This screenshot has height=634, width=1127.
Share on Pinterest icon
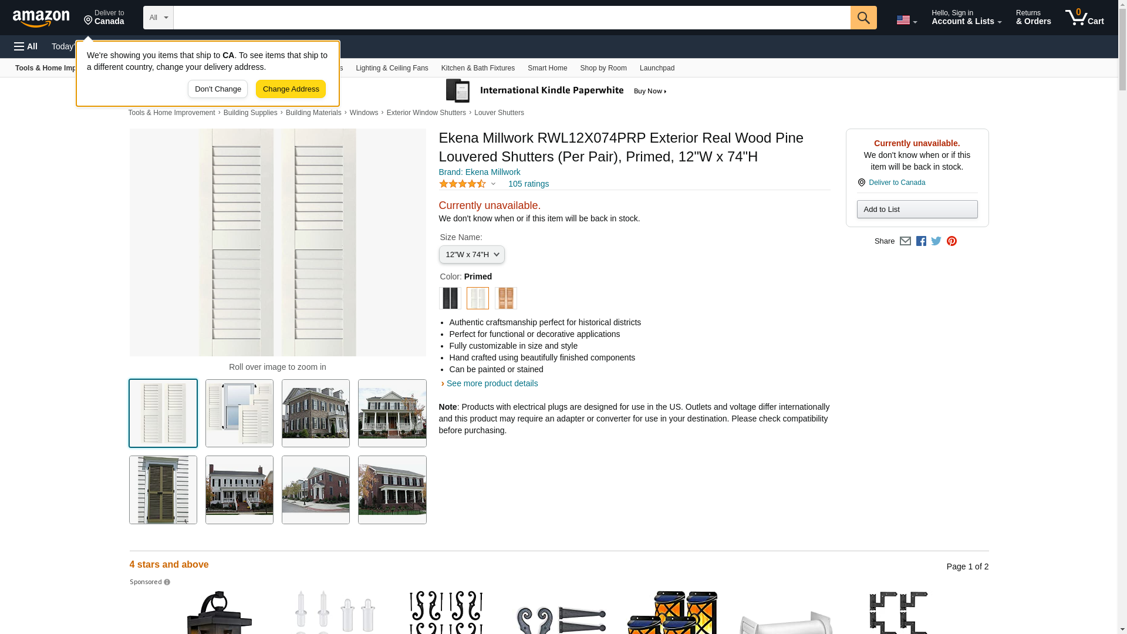[951, 241]
